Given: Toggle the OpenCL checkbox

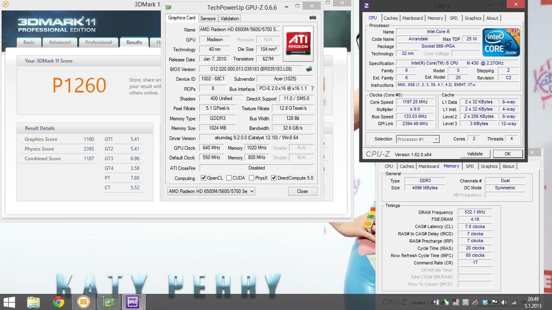Looking at the screenshot, I should 203,178.
